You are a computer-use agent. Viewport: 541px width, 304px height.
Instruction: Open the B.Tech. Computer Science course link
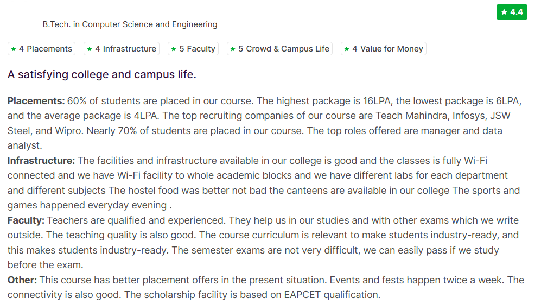point(130,24)
